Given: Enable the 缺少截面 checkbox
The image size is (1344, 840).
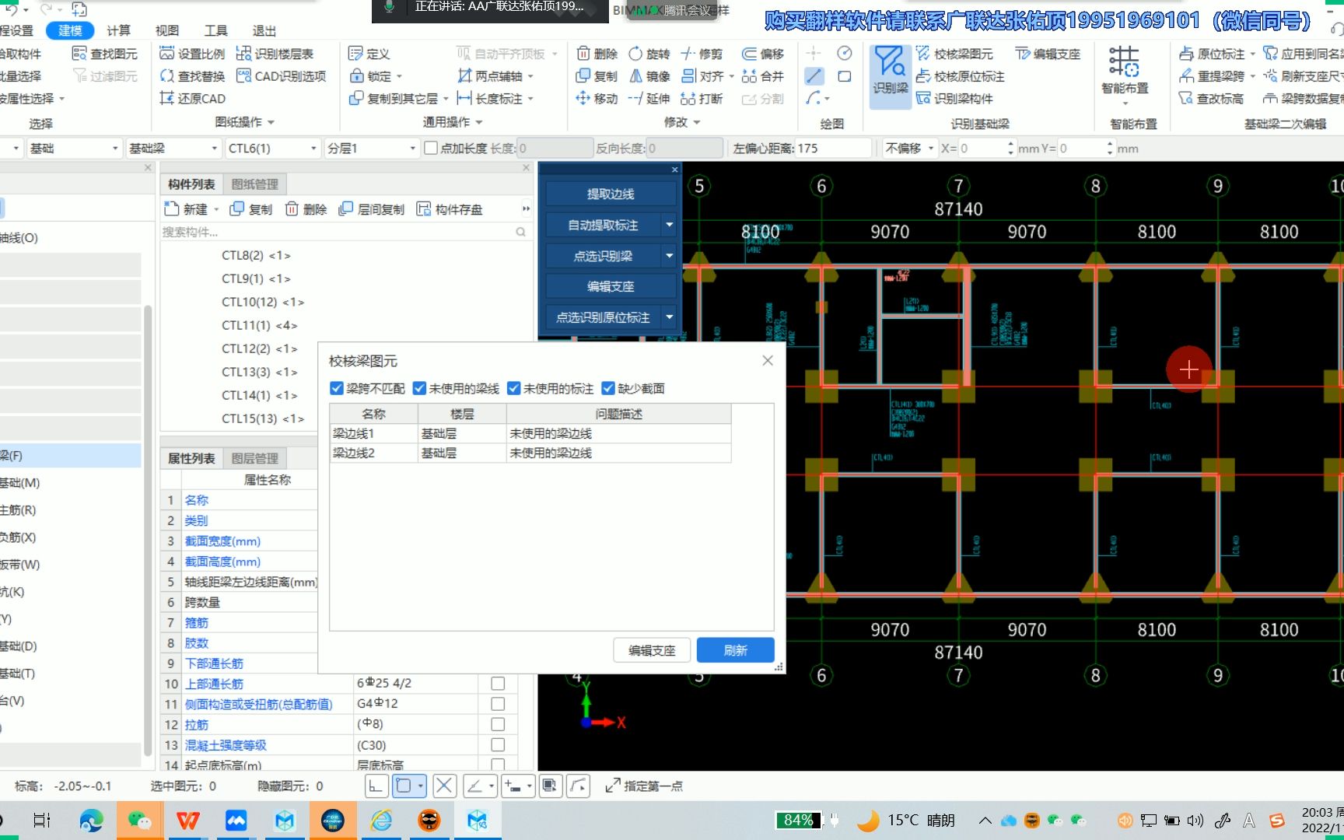Looking at the screenshot, I should [x=608, y=388].
